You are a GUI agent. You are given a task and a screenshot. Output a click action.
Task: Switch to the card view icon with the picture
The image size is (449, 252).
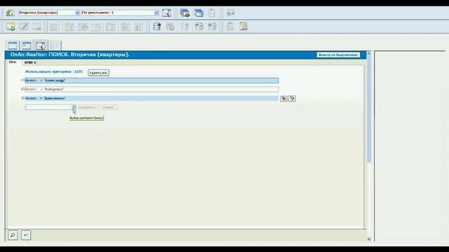[x=27, y=45]
